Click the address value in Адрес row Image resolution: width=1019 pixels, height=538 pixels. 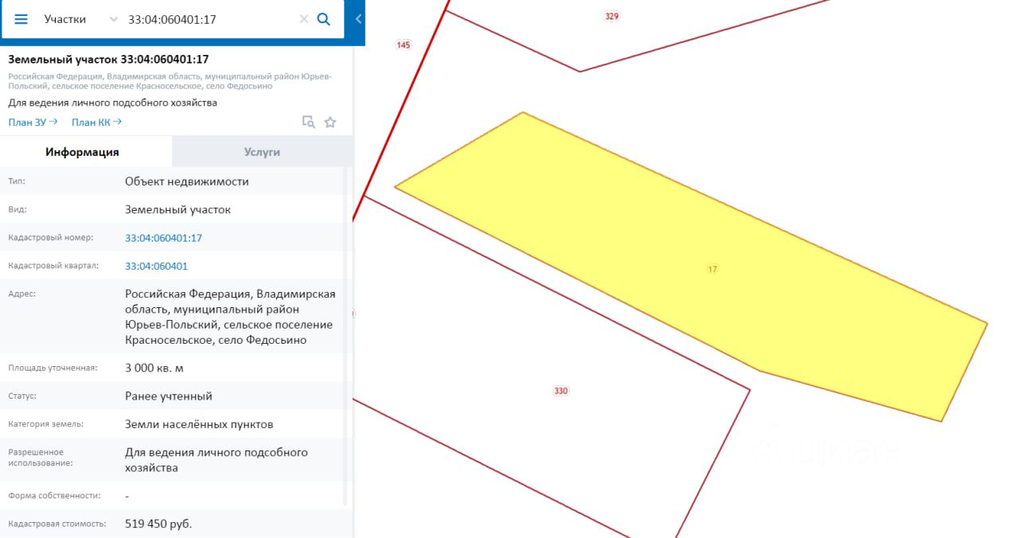230,317
